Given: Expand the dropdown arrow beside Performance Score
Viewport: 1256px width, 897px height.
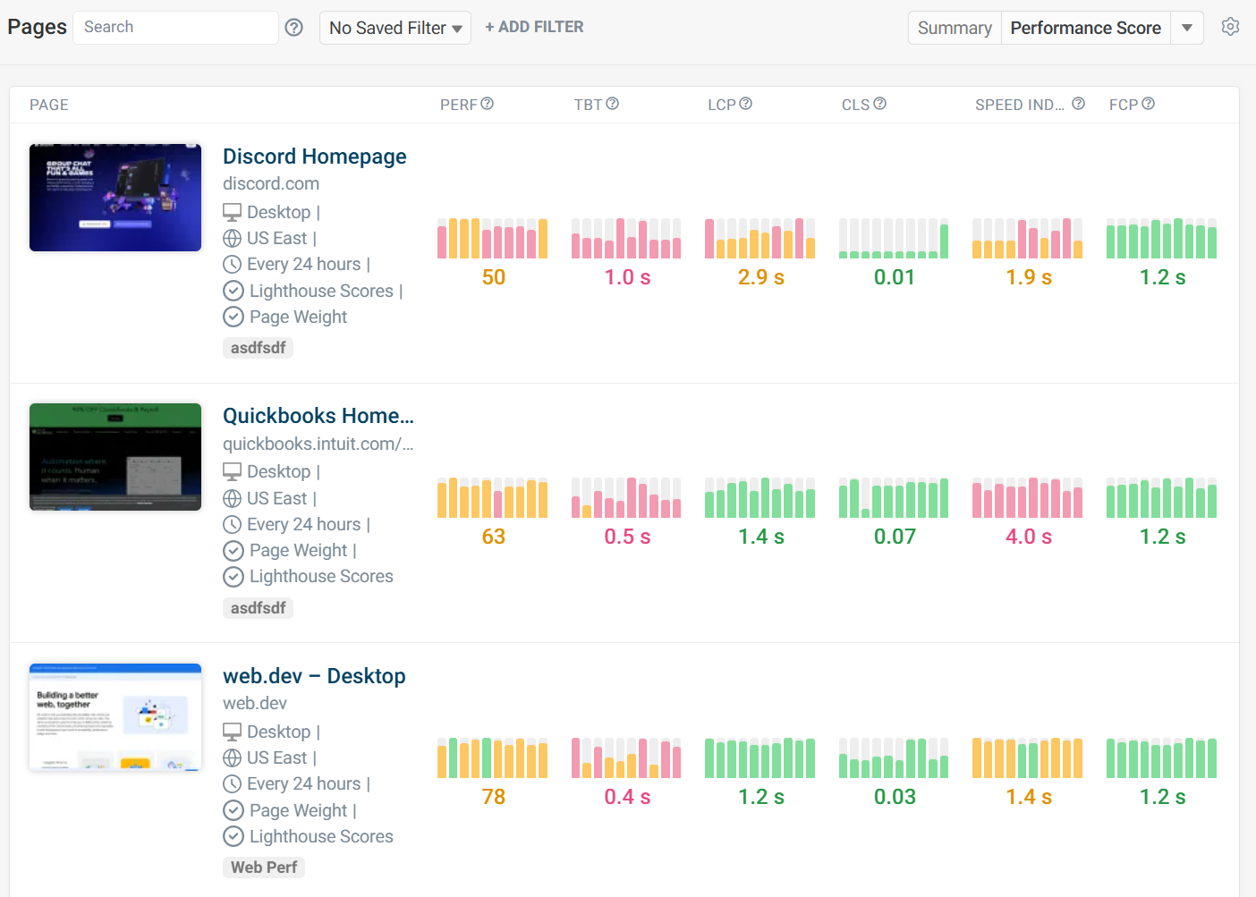Looking at the screenshot, I should pos(1187,28).
